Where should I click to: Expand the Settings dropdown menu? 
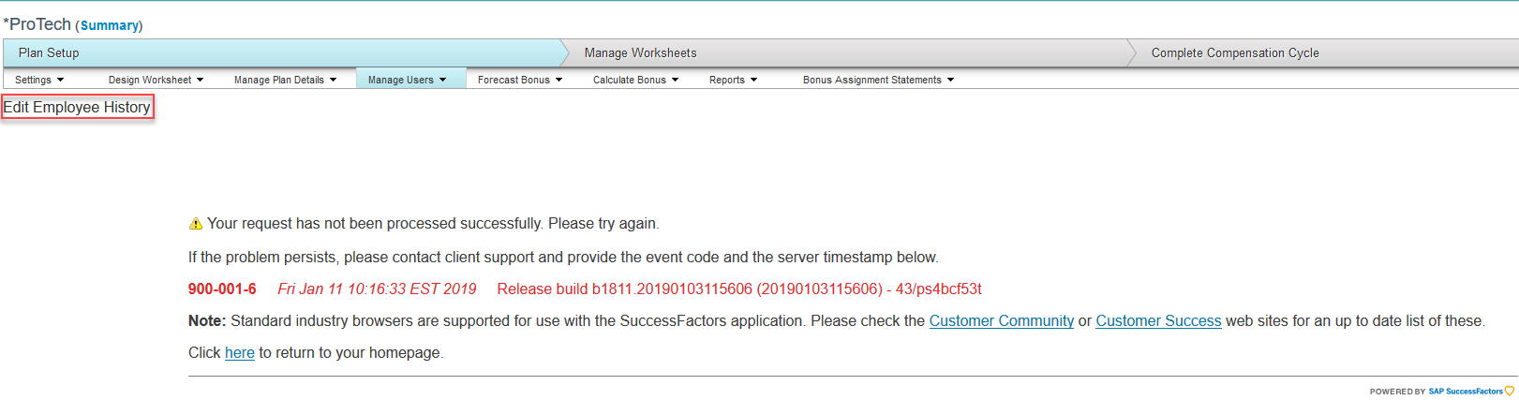pyautogui.click(x=39, y=80)
